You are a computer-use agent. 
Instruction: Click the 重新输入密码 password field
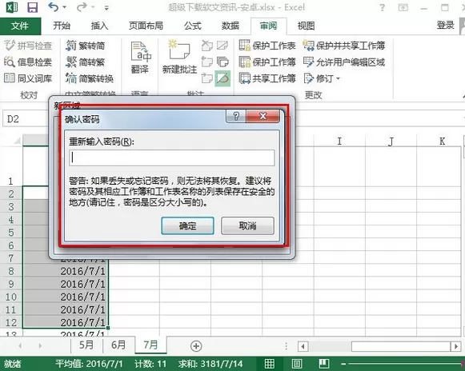(172, 158)
